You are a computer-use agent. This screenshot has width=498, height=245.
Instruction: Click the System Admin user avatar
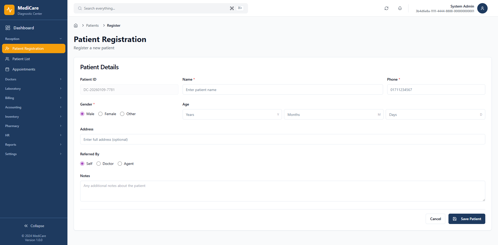pos(482,8)
